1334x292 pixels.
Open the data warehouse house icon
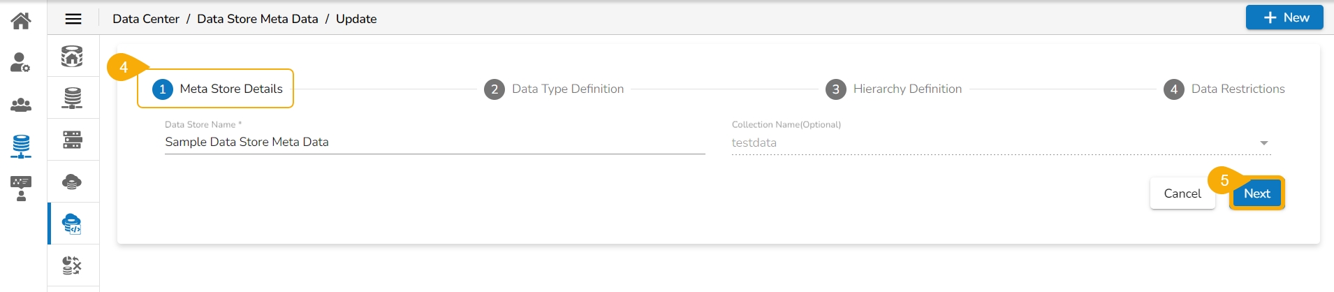[72, 56]
